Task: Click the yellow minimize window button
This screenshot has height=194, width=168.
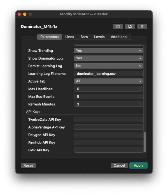Action: tap(25, 14)
